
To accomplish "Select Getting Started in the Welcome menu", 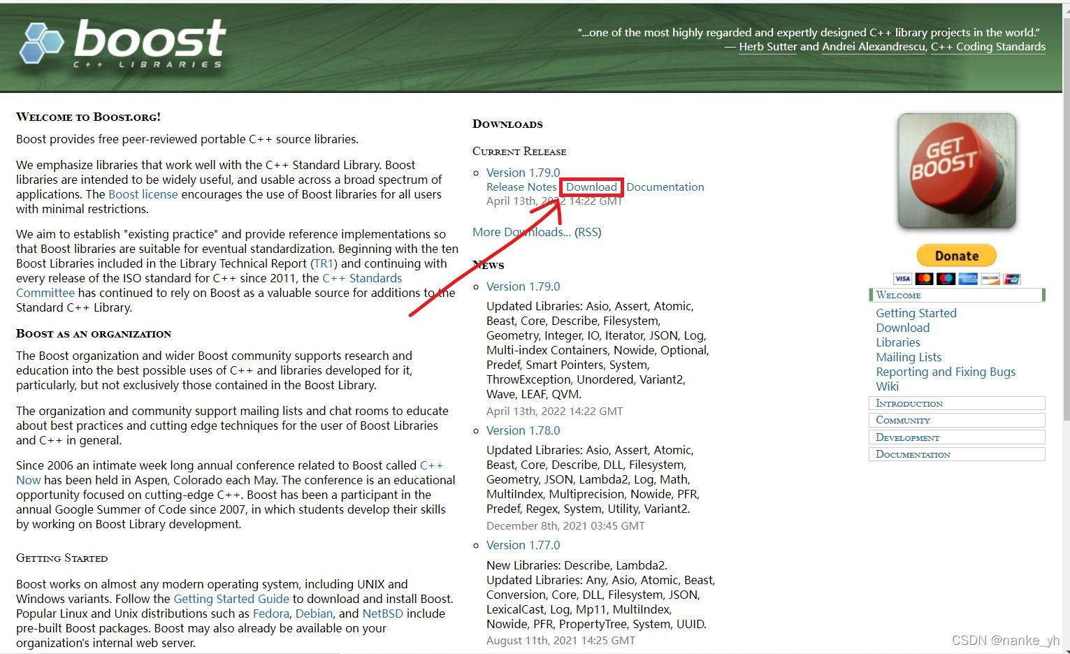I will tap(916, 313).
